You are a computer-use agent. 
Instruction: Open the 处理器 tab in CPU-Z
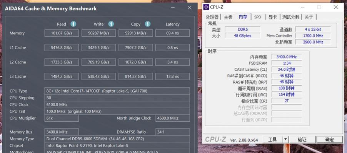click(x=212, y=17)
